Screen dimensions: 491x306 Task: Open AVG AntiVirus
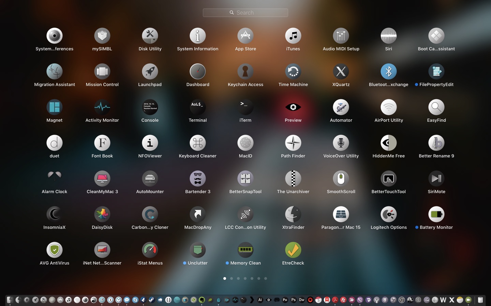point(55,250)
